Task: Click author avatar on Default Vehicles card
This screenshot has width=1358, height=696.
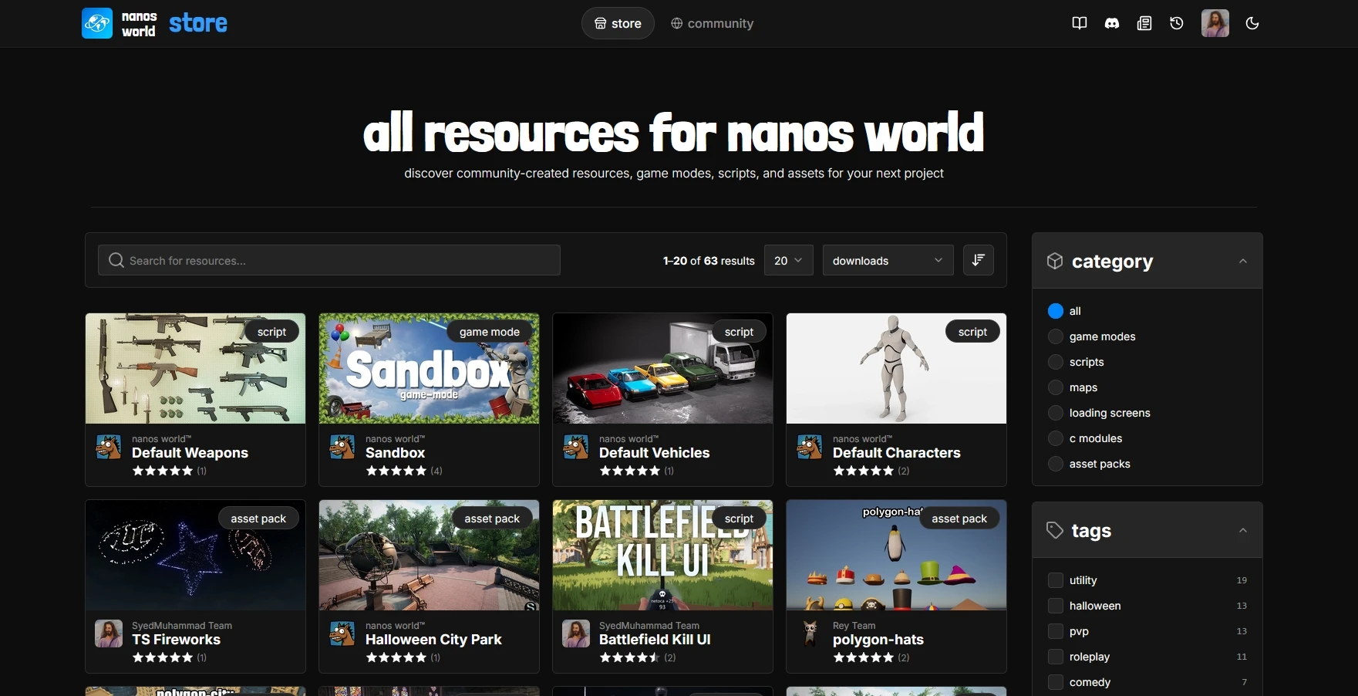Action: pyautogui.click(x=576, y=447)
